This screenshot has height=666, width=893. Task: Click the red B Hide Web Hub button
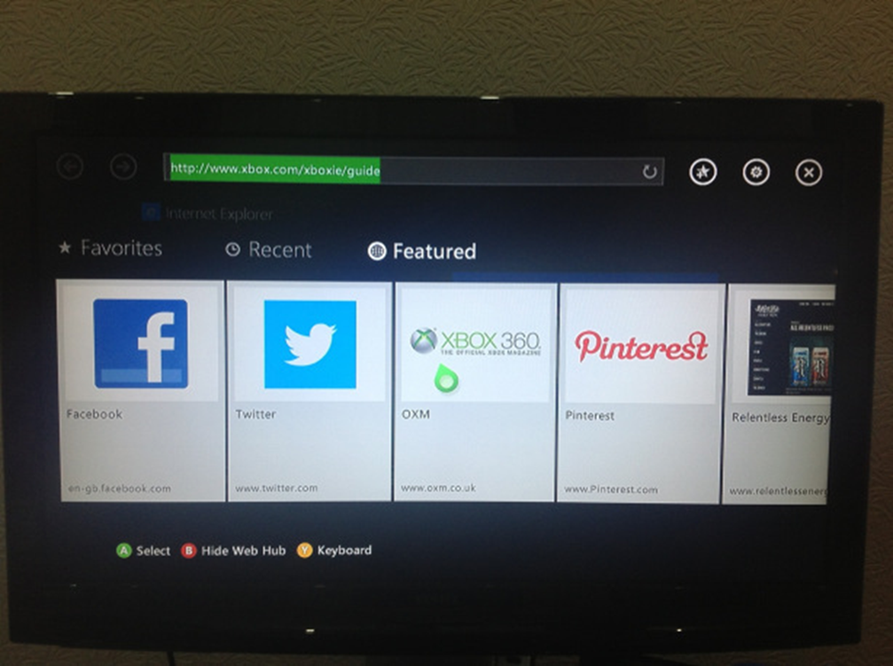(x=233, y=551)
